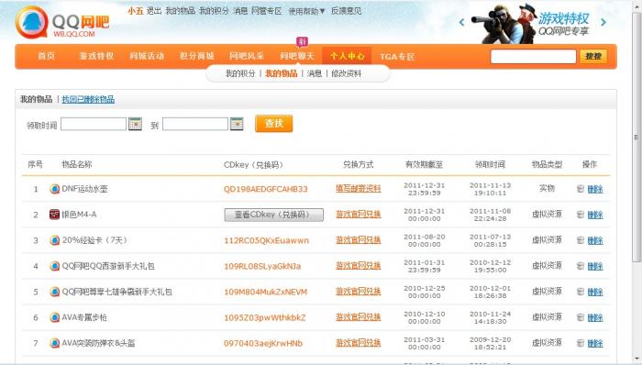642x365 pixels.
Task: Delete AVA突袭防弹衣&头盔 via 删除 link
Action: pyautogui.click(x=595, y=343)
